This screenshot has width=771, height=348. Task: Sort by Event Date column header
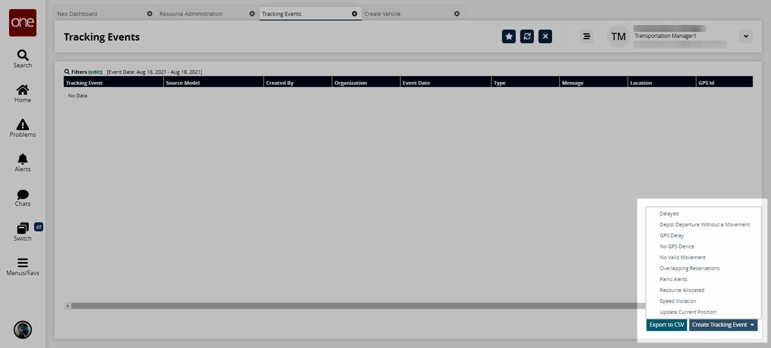click(x=446, y=82)
